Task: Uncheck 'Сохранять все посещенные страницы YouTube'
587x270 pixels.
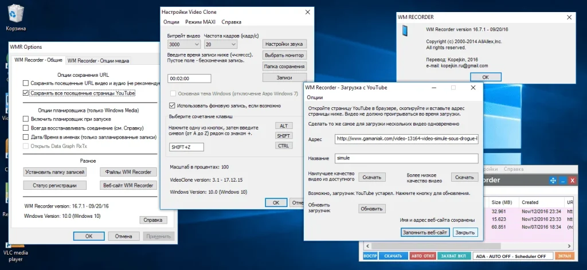Action: click(25, 93)
